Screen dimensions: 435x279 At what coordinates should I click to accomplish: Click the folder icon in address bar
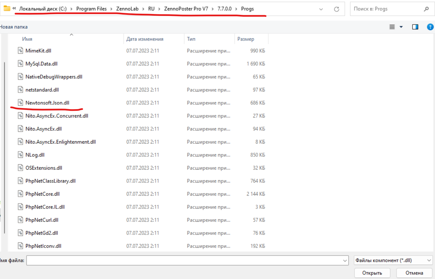point(7,9)
